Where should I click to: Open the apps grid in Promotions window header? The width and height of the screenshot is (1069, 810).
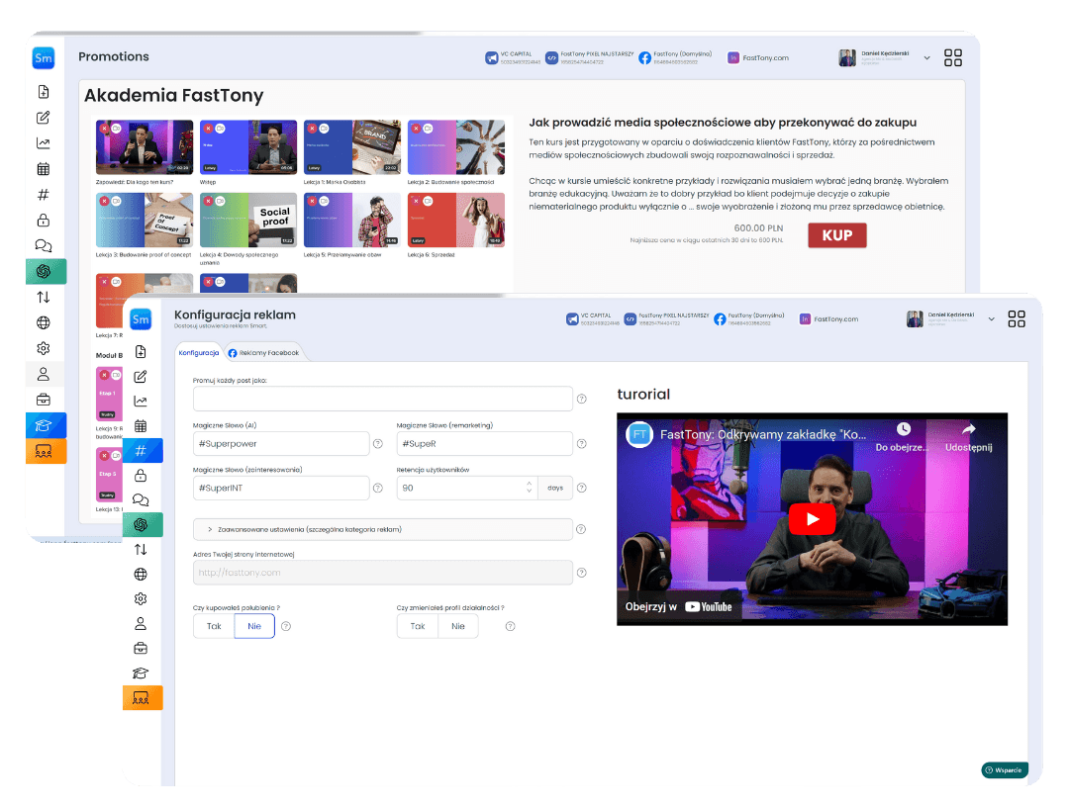[x=953, y=58]
